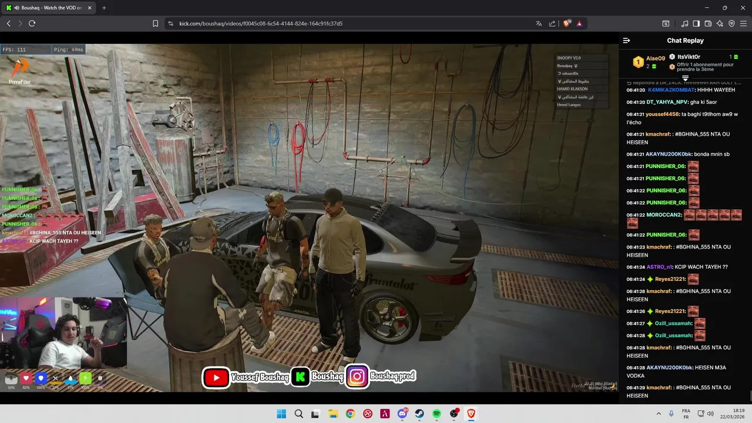Toggle the browser sidebar panel
This screenshot has width=752, height=423.
coord(696,23)
